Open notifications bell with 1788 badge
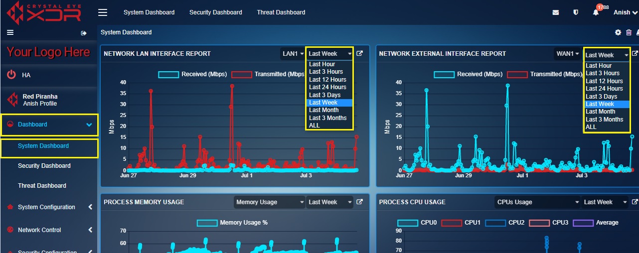The image size is (639, 253). pos(596,12)
